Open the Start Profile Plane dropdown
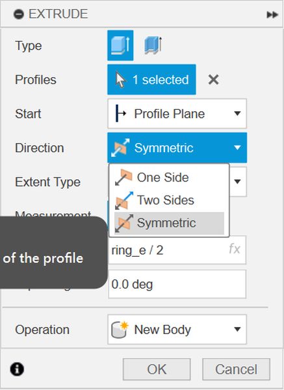The image size is (284, 390). click(x=177, y=114)
